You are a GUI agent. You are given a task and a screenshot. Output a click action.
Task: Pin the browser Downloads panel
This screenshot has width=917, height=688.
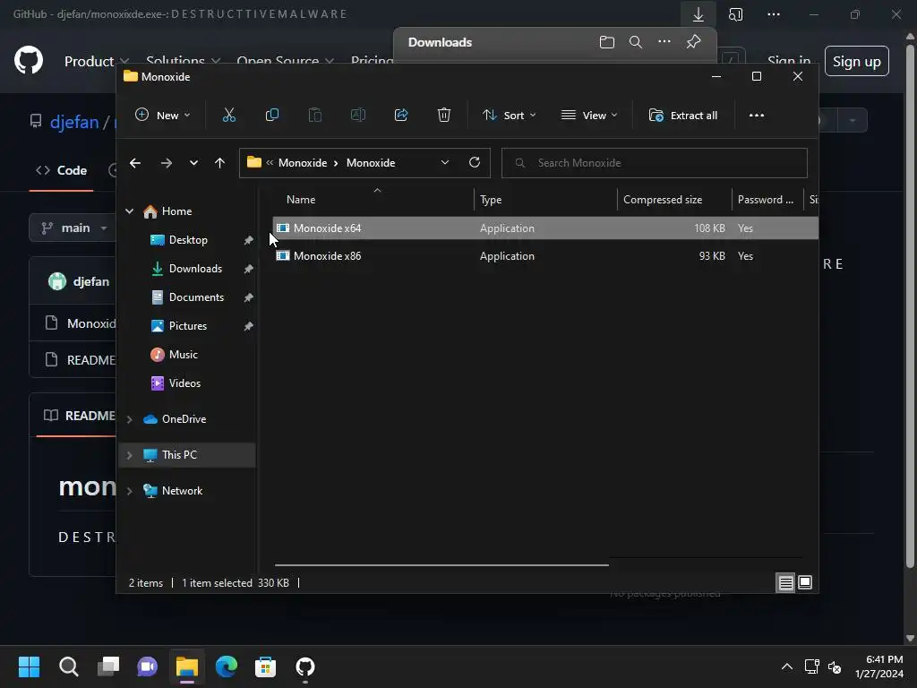(694, 42)
